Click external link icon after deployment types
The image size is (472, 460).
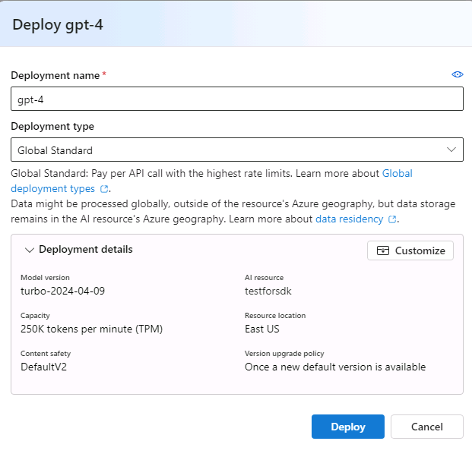tap(104, 189)
